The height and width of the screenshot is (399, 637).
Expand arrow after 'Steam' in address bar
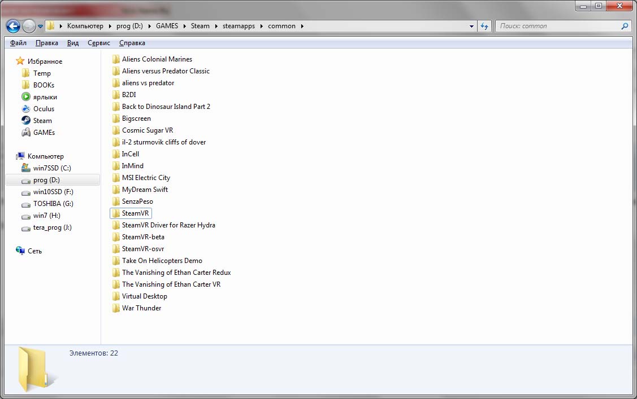(216, 27)
